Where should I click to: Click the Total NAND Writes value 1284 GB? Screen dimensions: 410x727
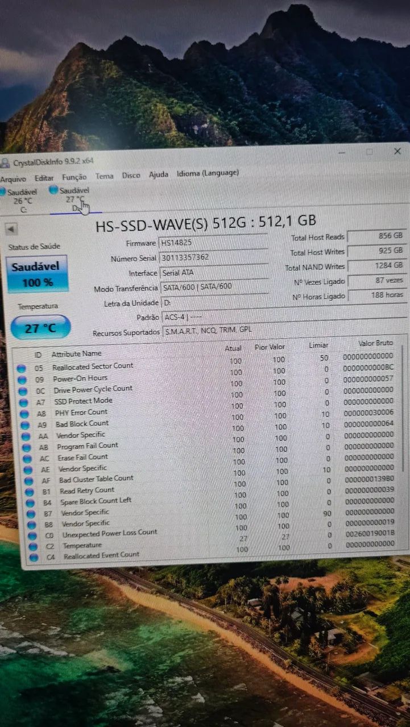(x=376, y=265)
